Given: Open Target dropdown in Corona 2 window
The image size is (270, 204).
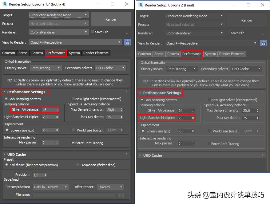Looking at the screenshot, I should [195, 16].
